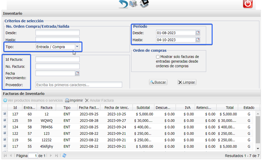Click the grid vertical scrollbar down arrow

[258, 148]
